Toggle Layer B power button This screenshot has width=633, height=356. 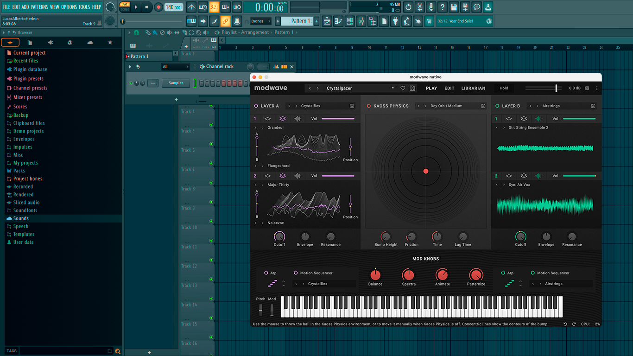(x=497, y=106)
